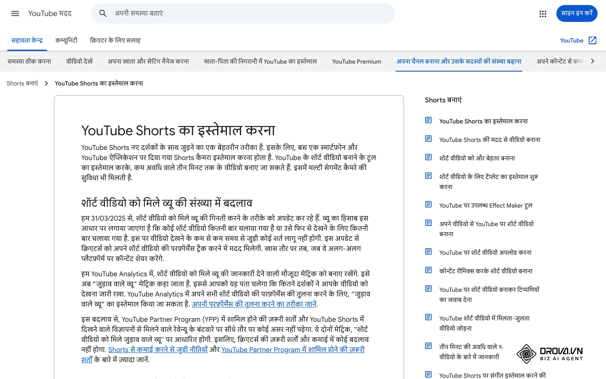Select the समस्या ठीक करना category
The image size is (606, 379).
tap(29, 61)
